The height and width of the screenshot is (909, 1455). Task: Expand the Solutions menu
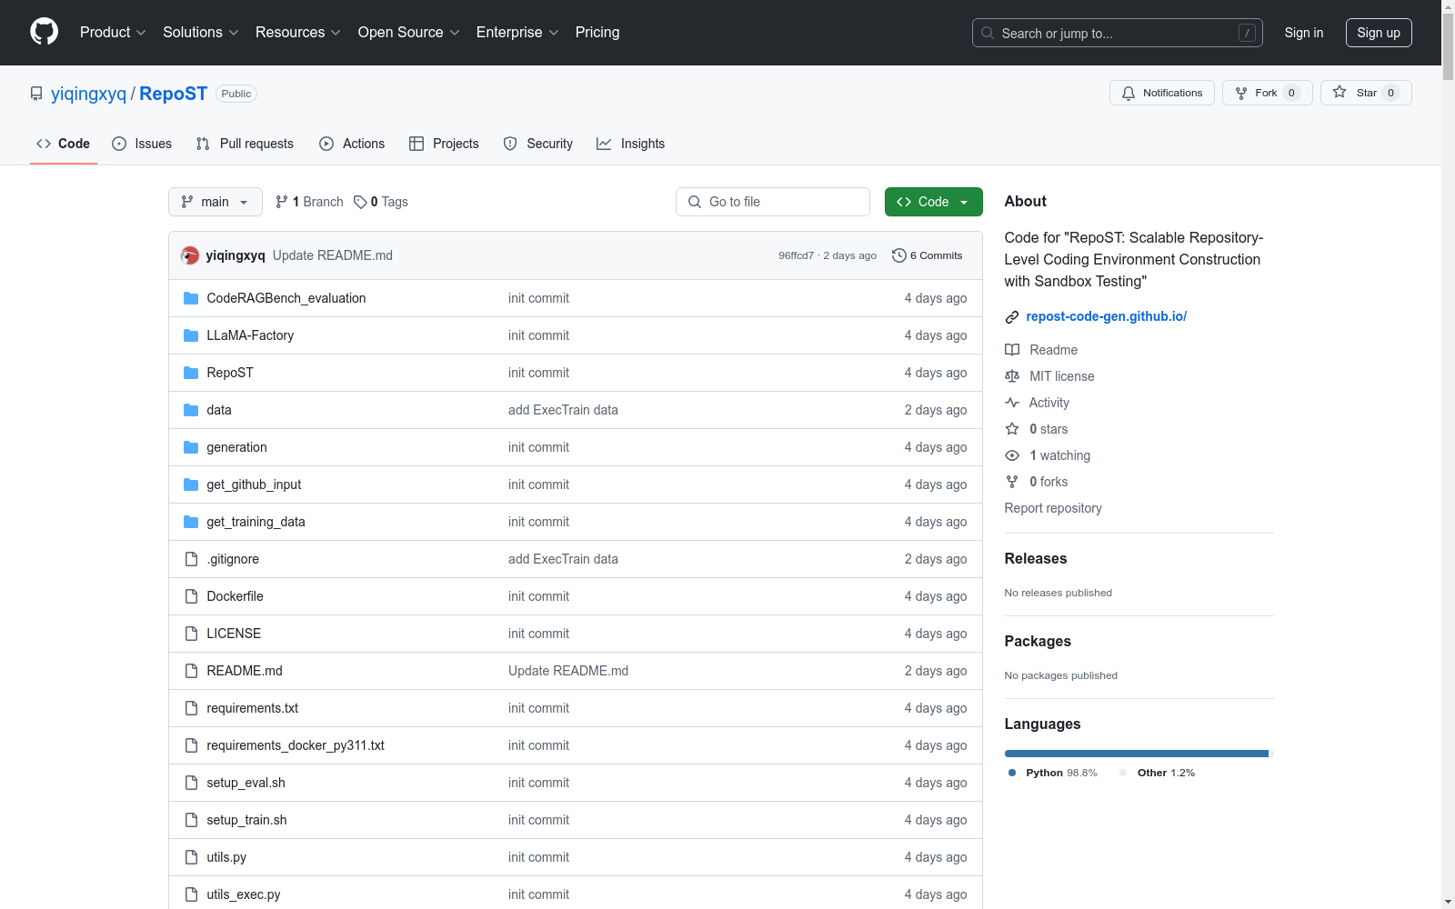click(x=201, y=33)
